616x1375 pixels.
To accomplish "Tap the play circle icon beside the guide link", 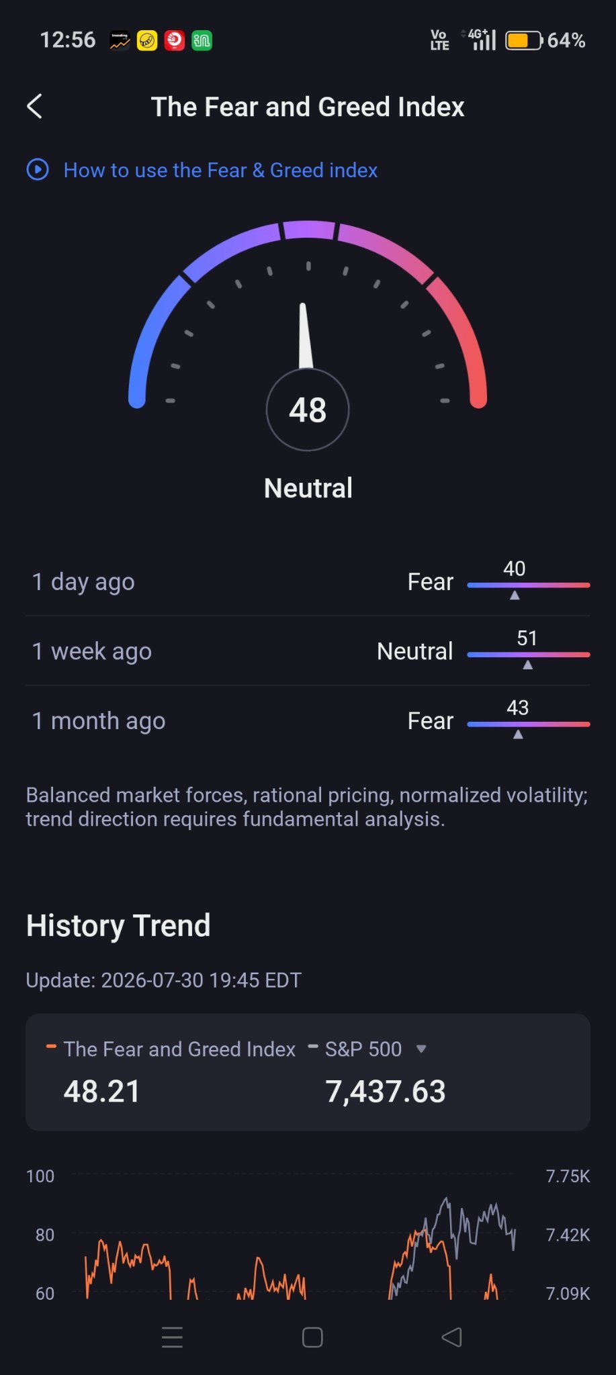I will point(38,170).
